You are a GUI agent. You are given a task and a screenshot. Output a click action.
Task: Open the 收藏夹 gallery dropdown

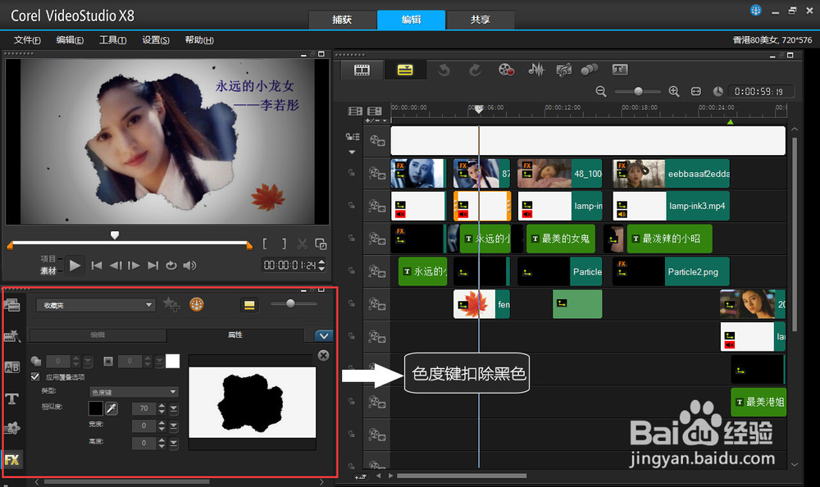[96, 305]
